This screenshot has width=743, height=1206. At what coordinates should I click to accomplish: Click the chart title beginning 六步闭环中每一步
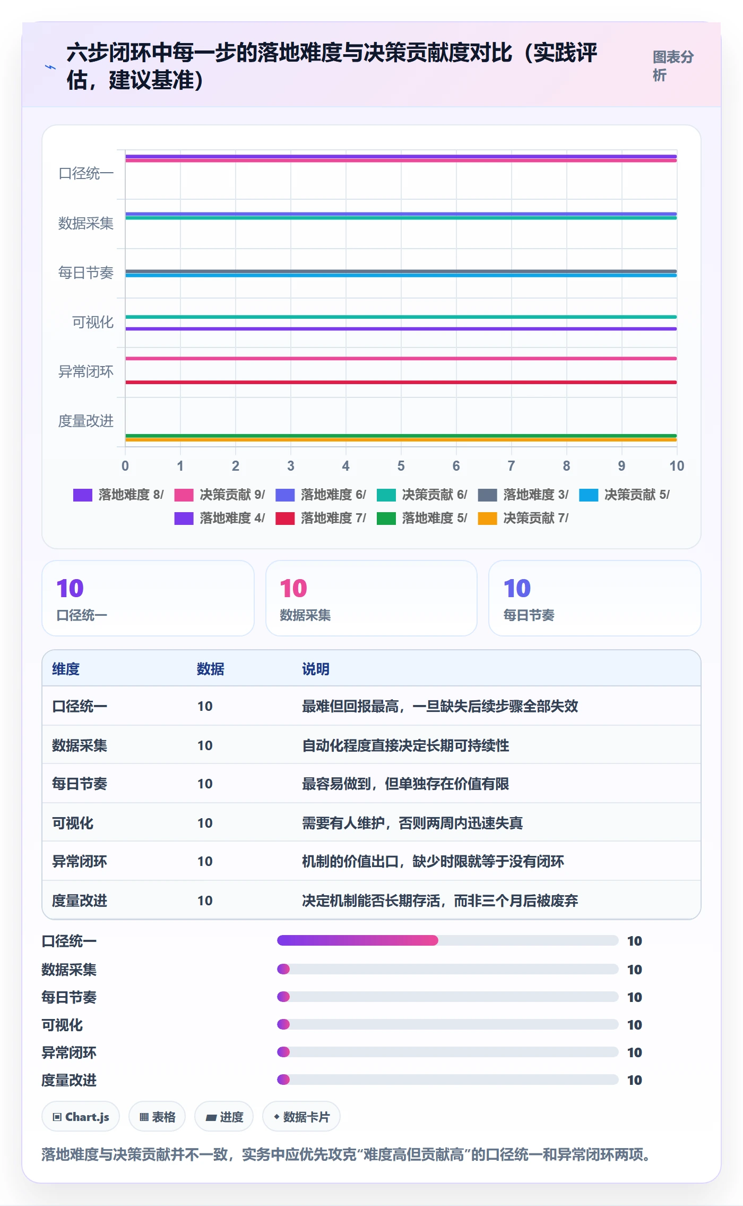tap(332, 66)
